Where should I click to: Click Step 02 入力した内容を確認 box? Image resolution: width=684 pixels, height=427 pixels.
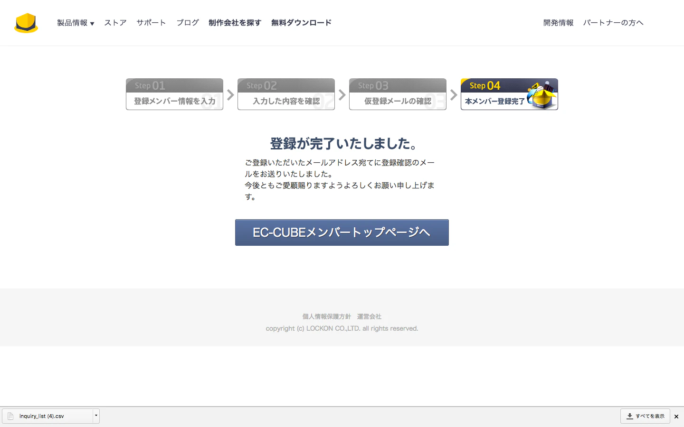286,94
